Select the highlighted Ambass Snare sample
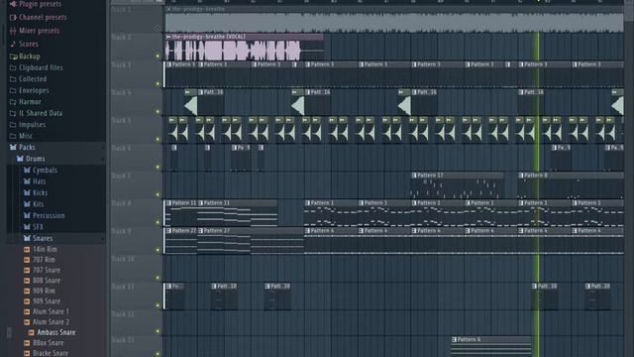 (56, 332)
